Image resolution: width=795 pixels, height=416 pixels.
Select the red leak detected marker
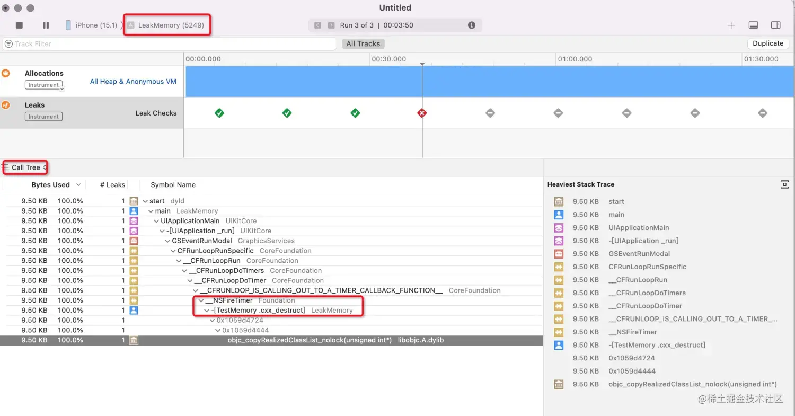pyautogui.click(x=422, y=113)
